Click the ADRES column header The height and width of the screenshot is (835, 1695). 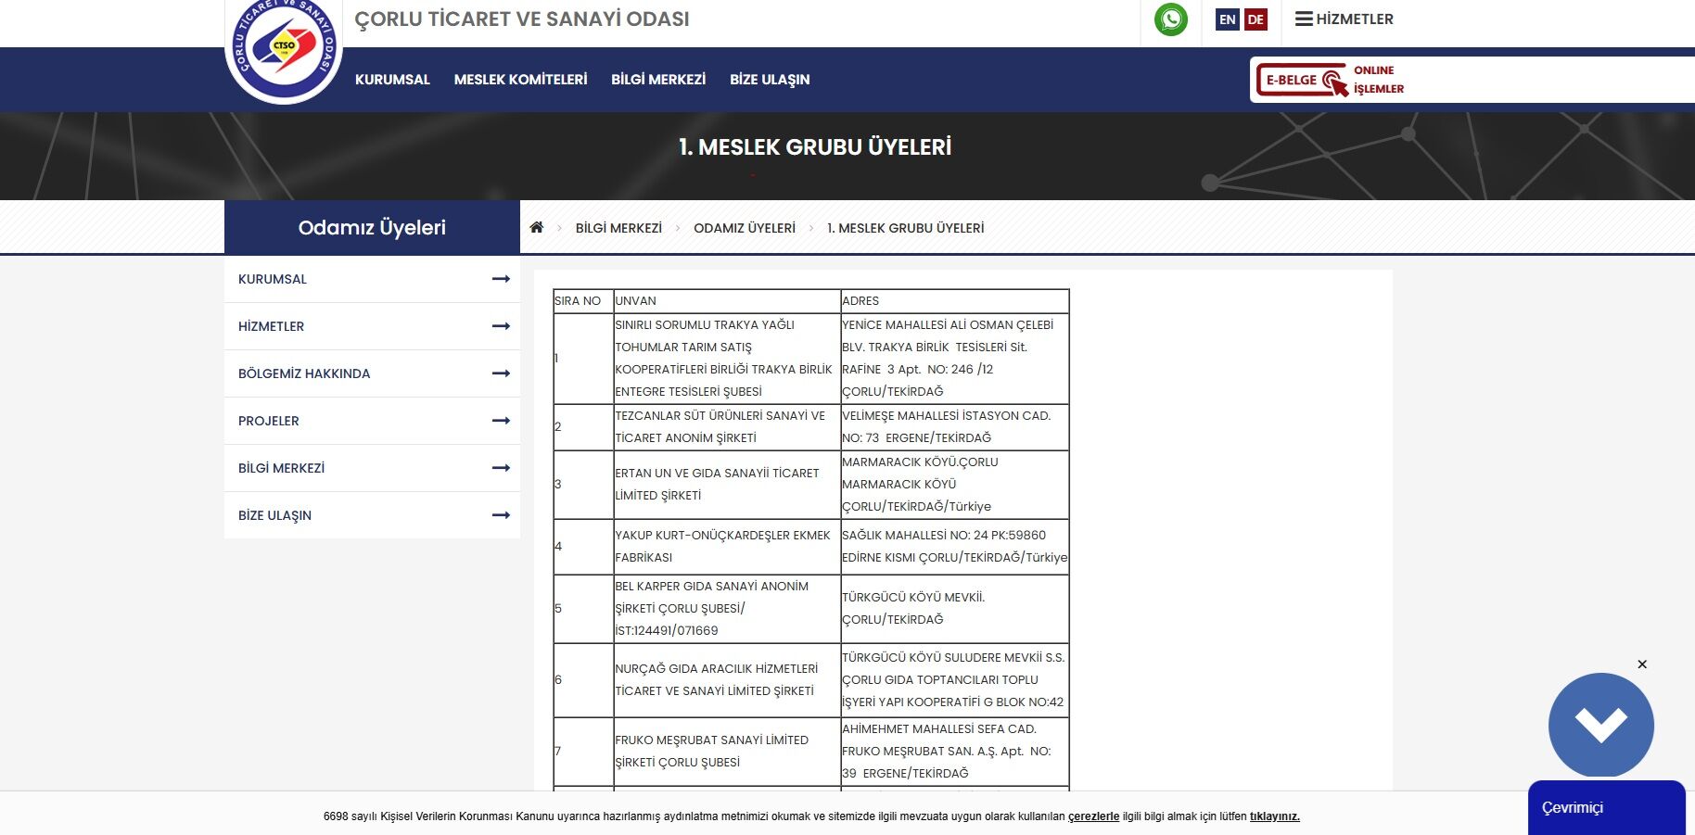tap(955, 301)
